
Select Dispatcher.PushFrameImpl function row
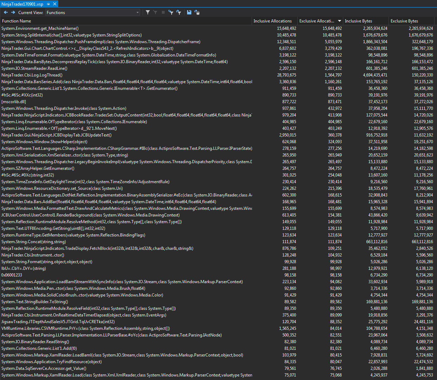tap(218, 42)
